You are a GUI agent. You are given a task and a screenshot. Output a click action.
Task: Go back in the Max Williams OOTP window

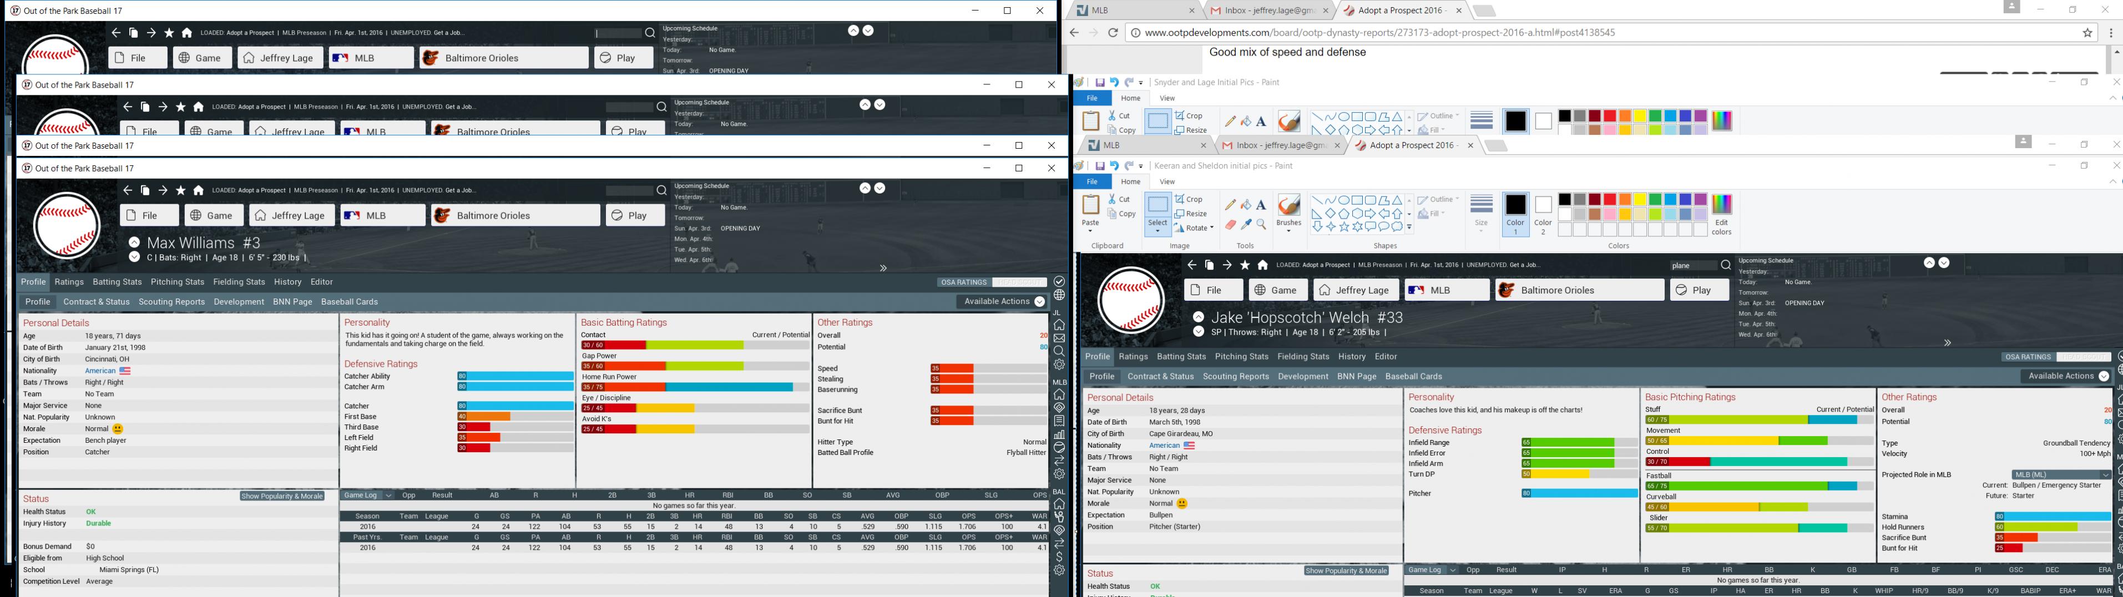point(127,190)
